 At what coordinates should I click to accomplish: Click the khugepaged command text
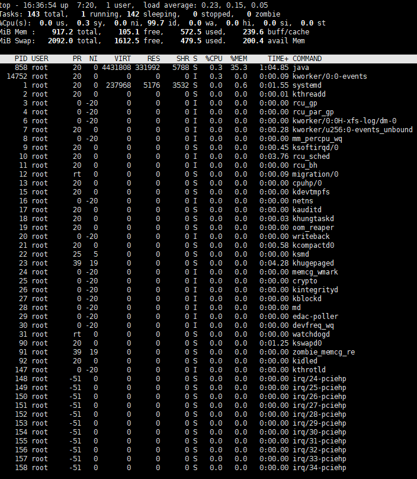pos(313,263)
